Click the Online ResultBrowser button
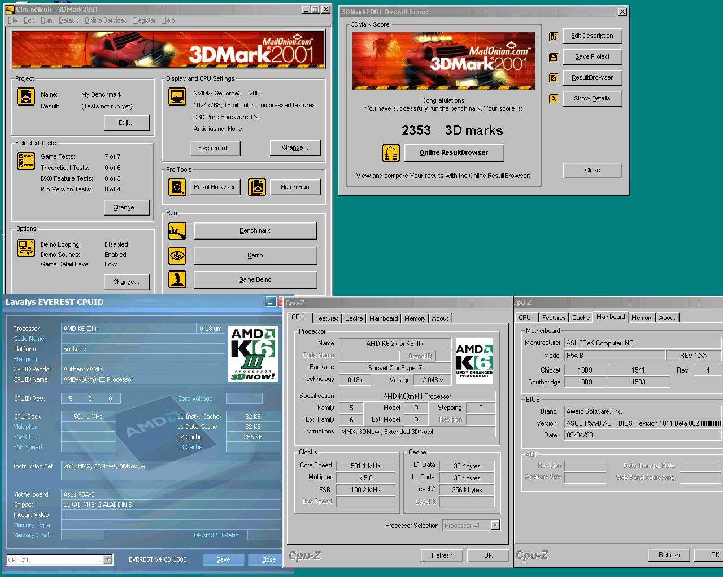This screenshot has width=723, height=578. tap(454, 152)
